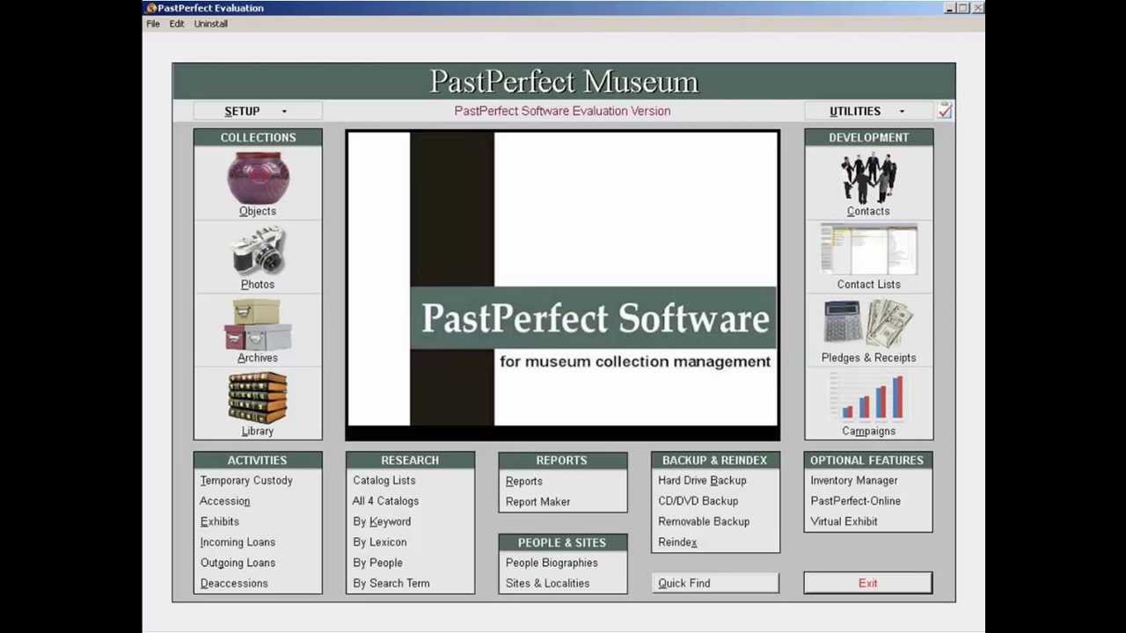Open the Campaigns bar chart icon
The height and width of the screenshot is (633, 1126).
tap(868, 398)
